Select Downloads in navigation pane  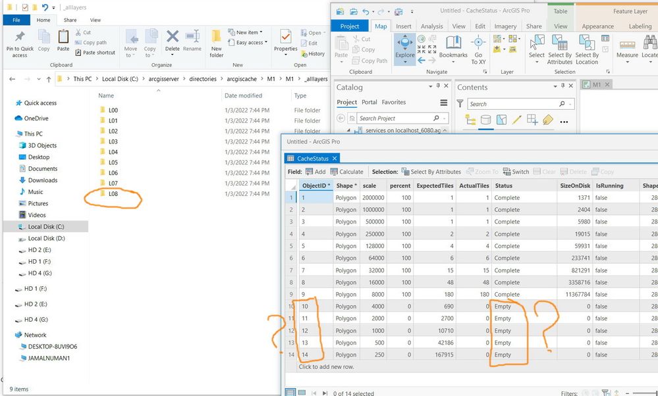[42, 180]
